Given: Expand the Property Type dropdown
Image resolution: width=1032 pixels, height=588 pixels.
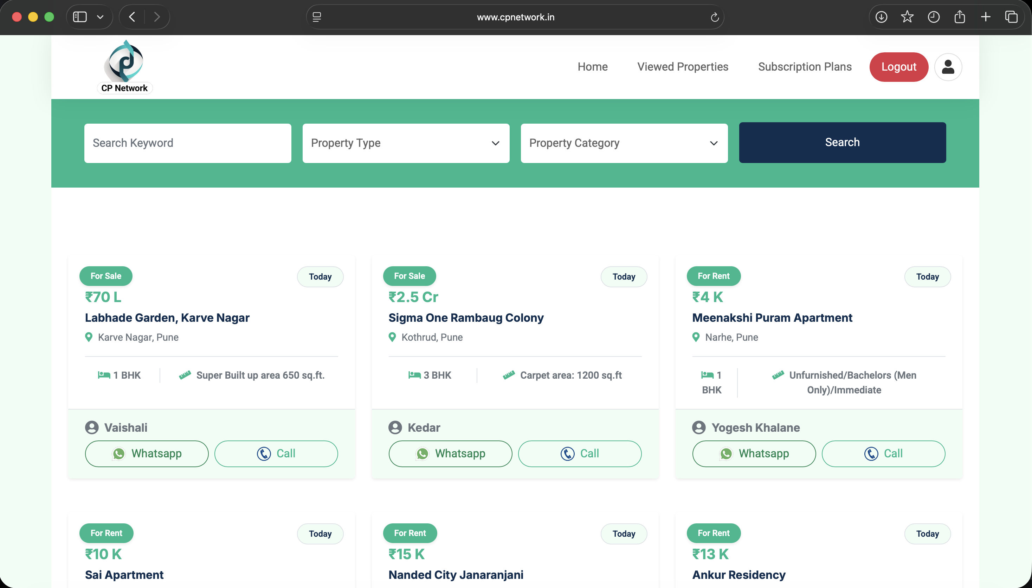Looking at the screenshot, I should (x=406, y=143).
